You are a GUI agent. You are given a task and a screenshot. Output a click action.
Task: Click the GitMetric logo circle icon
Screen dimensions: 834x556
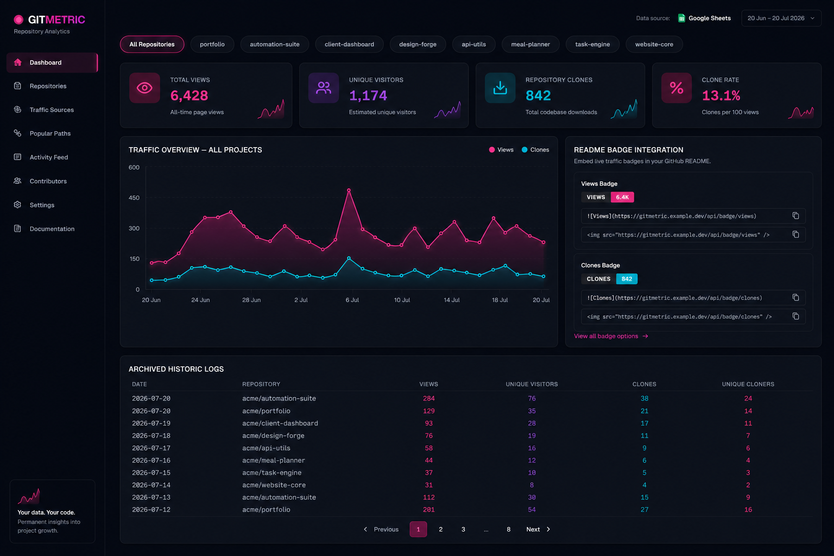[x=18, y=20]
